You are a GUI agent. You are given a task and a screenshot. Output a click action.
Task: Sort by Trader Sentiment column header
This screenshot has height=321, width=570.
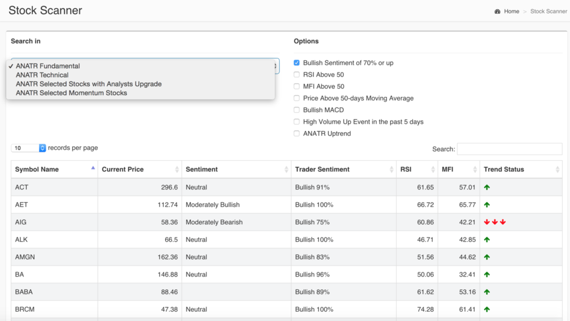point(344,169)
